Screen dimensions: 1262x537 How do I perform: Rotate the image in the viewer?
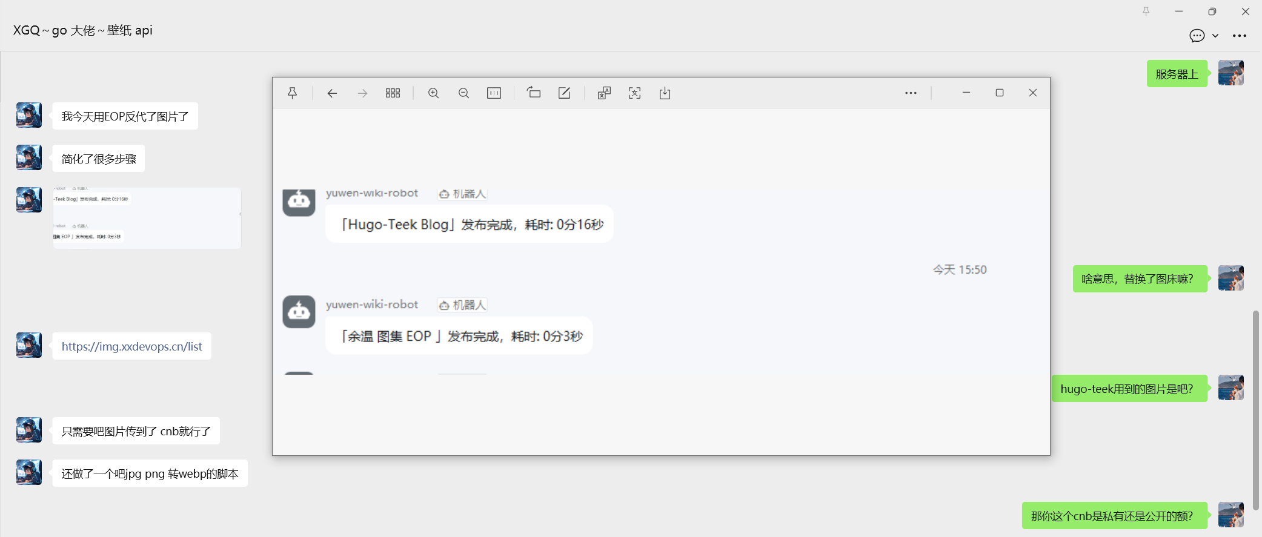pos(534,93)
